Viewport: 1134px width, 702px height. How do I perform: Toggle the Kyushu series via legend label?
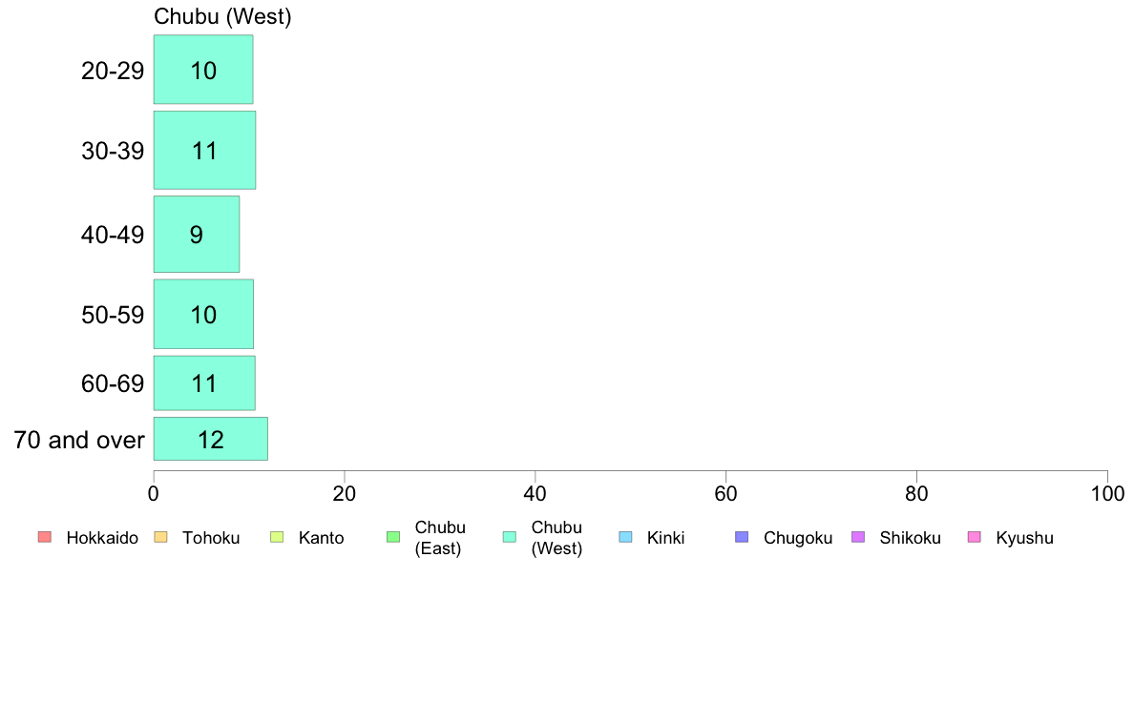pos(1024,538)
